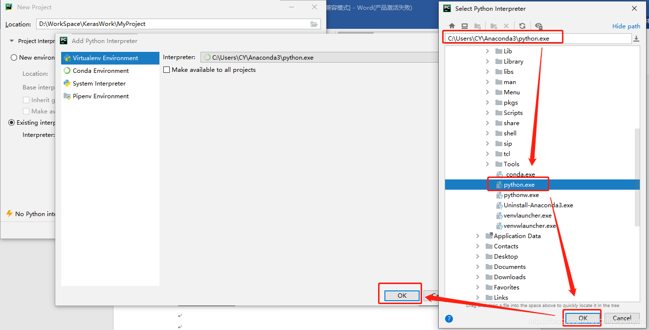The image size is (649, 330).
Task: Click the System Interpreter python icon
Action: (67, 84)
